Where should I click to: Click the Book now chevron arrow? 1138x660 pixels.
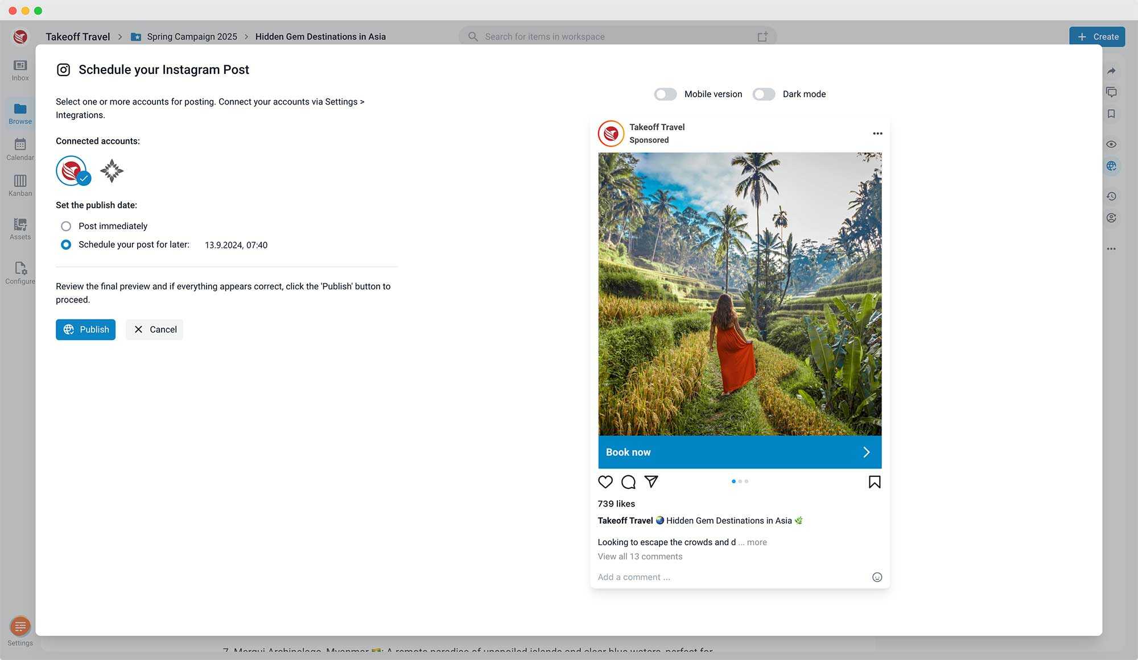click(866, 452)
